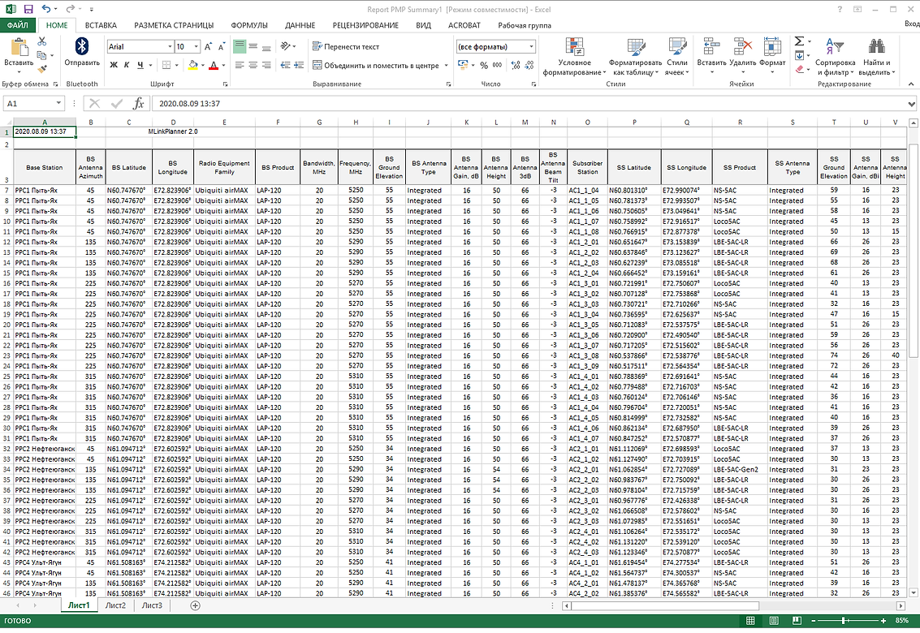This screenshot has height=633, width=920.
Task: Cut the selection with the scissors icon
Action: tap(41, 41)
